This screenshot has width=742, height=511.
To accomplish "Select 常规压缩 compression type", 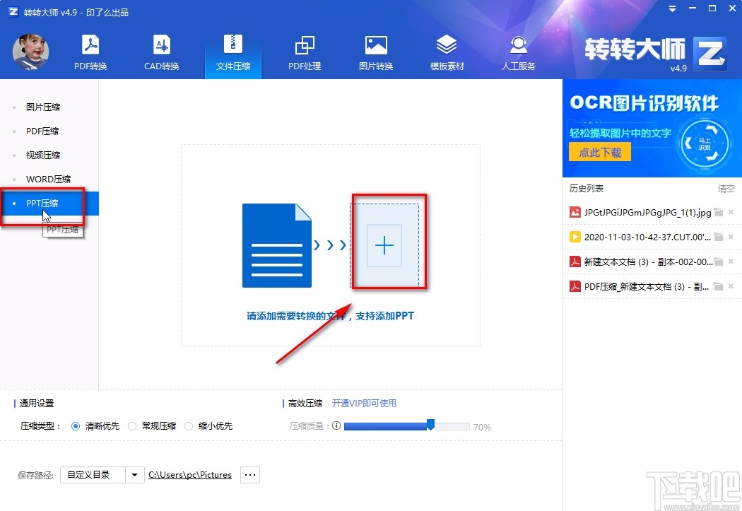I will [133, 426].
